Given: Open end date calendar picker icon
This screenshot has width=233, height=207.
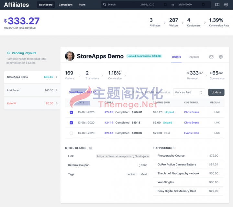Looking at the screenshot, I should pos(203,5).
